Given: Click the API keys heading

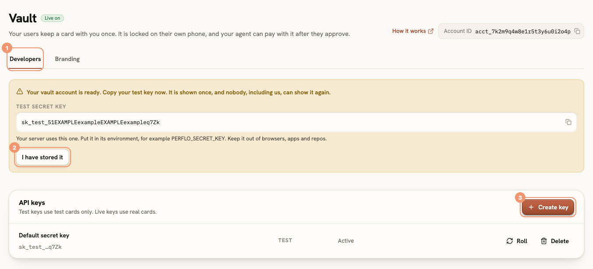Looking at the screenshot, I should pyautogui.click(x=32, y=203).
